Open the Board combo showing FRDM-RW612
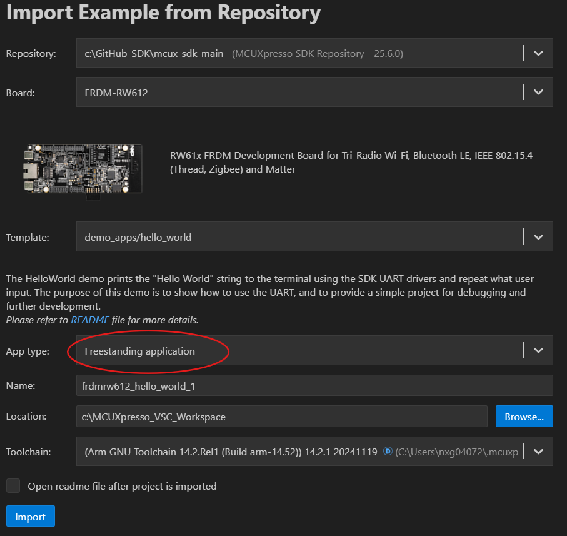Screen dimensions: 567x536 pyautogui.click(x=299, y=93)
